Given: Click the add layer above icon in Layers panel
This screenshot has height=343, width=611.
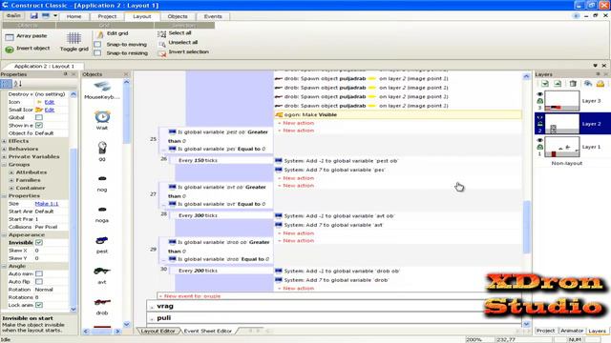Looking at the screenshot, I should point(545,84).
